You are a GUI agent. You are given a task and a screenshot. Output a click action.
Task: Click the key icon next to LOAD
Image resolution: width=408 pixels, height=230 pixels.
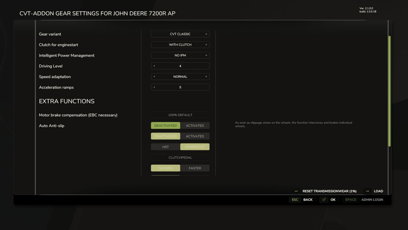pos(367,191)
